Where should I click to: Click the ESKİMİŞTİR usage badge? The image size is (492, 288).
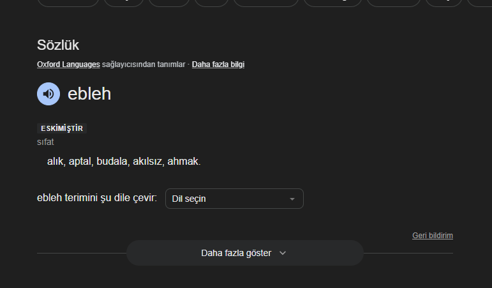click(62, 128)
